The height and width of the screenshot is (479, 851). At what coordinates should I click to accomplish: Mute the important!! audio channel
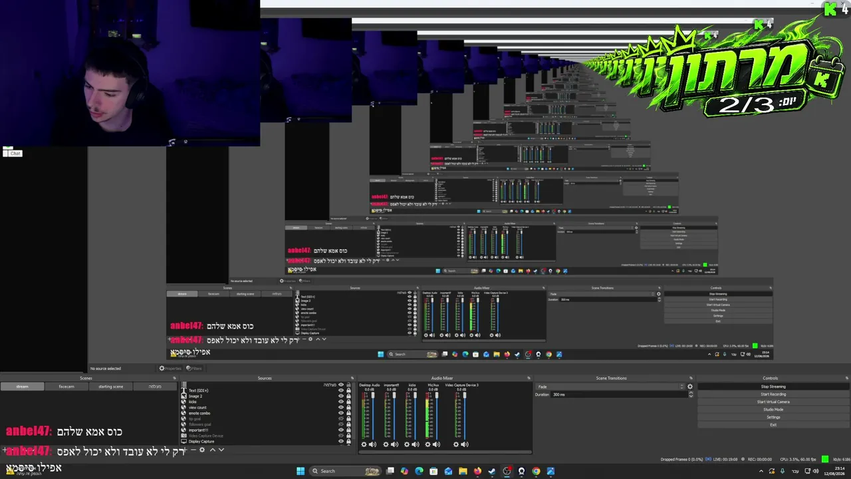[394, 444]
